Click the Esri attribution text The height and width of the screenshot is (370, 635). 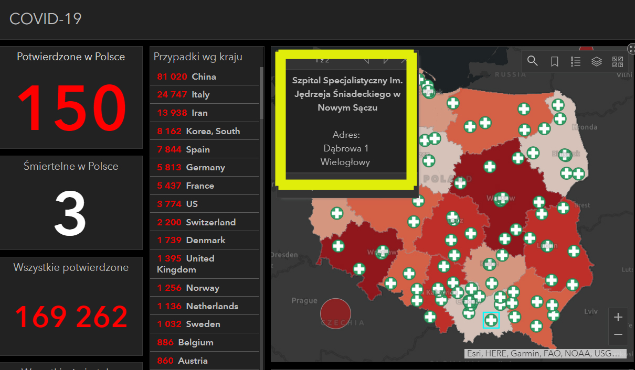tap(544, 354)
